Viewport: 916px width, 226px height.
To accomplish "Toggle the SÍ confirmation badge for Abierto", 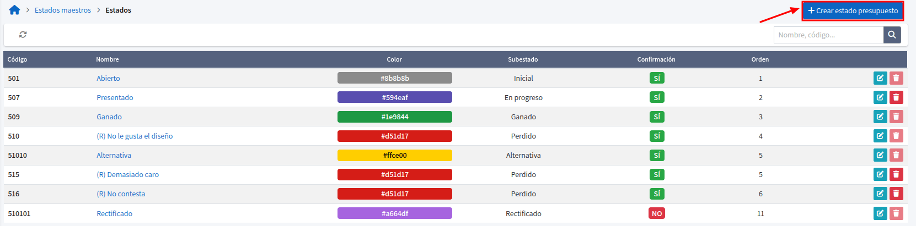I will [x=657, y=78].
